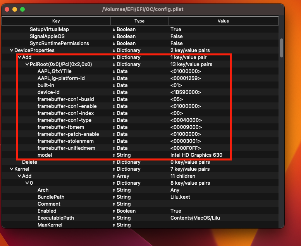301x246 pixels.
Task: Select the framebuffer-con1-index key
Action: pos(65,113)
